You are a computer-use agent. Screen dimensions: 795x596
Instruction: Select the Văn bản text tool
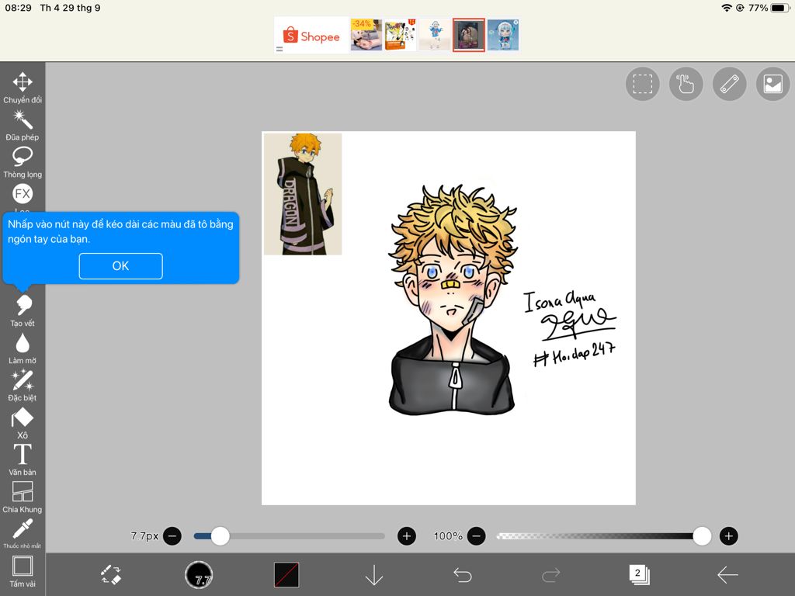pos(23,459)
